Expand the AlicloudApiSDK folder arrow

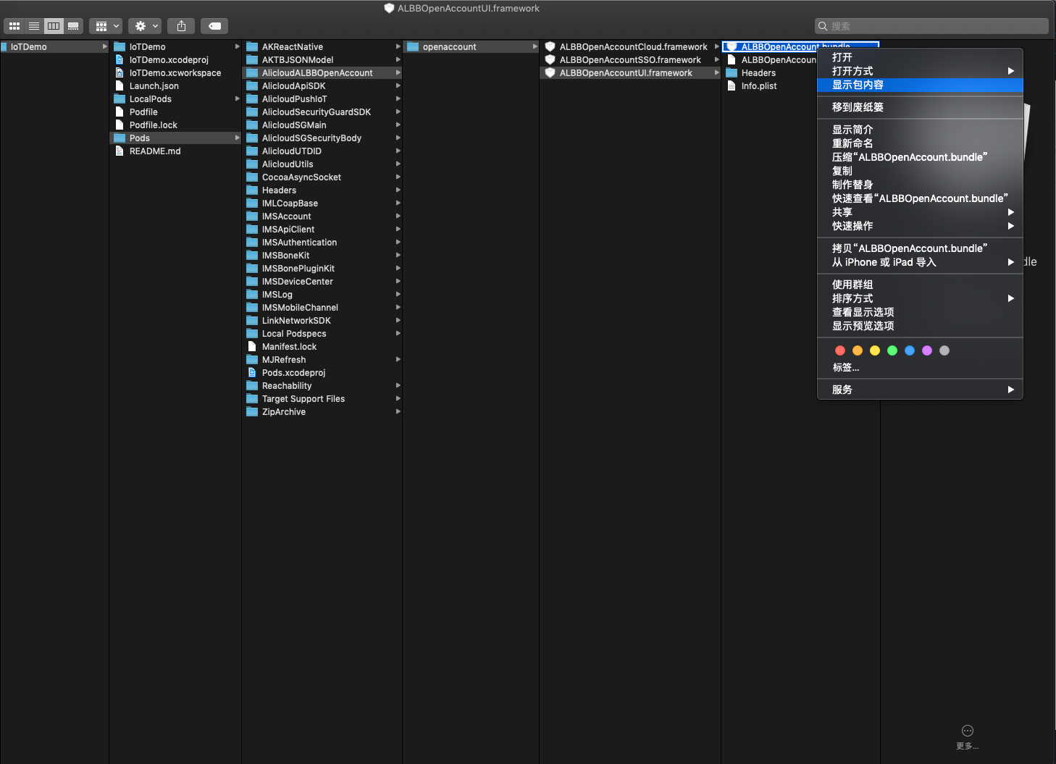398,85
